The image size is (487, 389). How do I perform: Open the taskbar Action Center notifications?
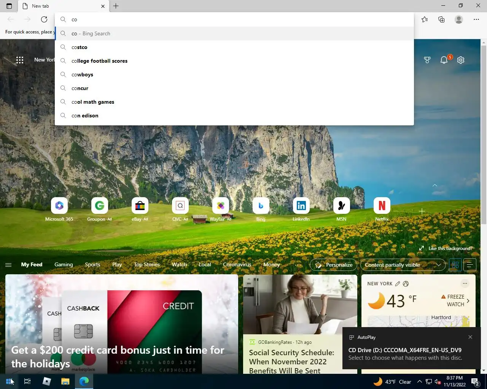475,382
